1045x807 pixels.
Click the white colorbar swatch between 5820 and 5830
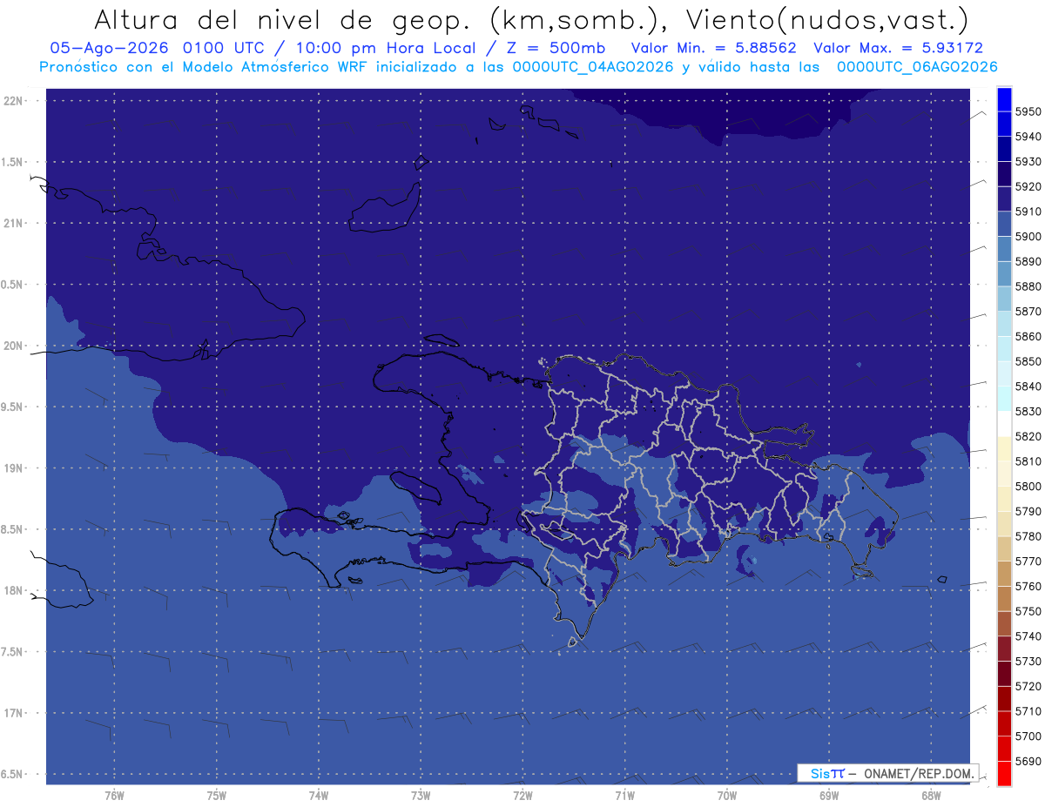(x=1004, y=423)
